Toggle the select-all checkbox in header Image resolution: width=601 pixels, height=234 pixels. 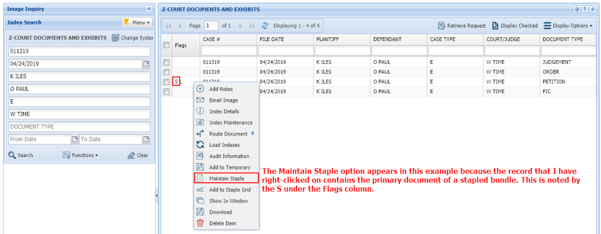tap(166, 45)
